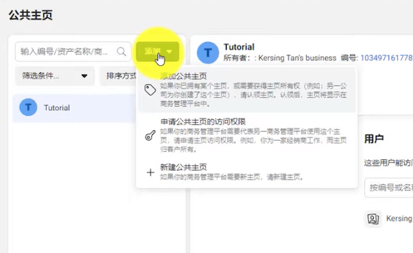
Task: Click the tag icon beside 添加公共主页
Action: [x=150, y=90]
